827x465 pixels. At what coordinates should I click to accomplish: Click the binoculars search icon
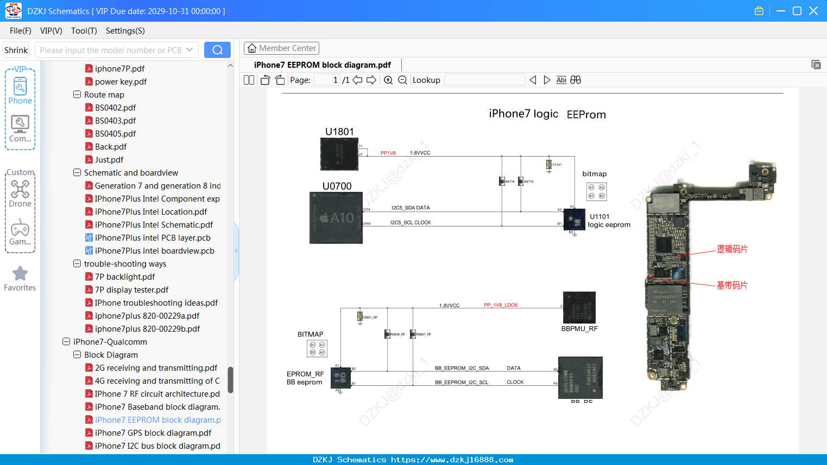pyautogui.click(x=576, y=80)
